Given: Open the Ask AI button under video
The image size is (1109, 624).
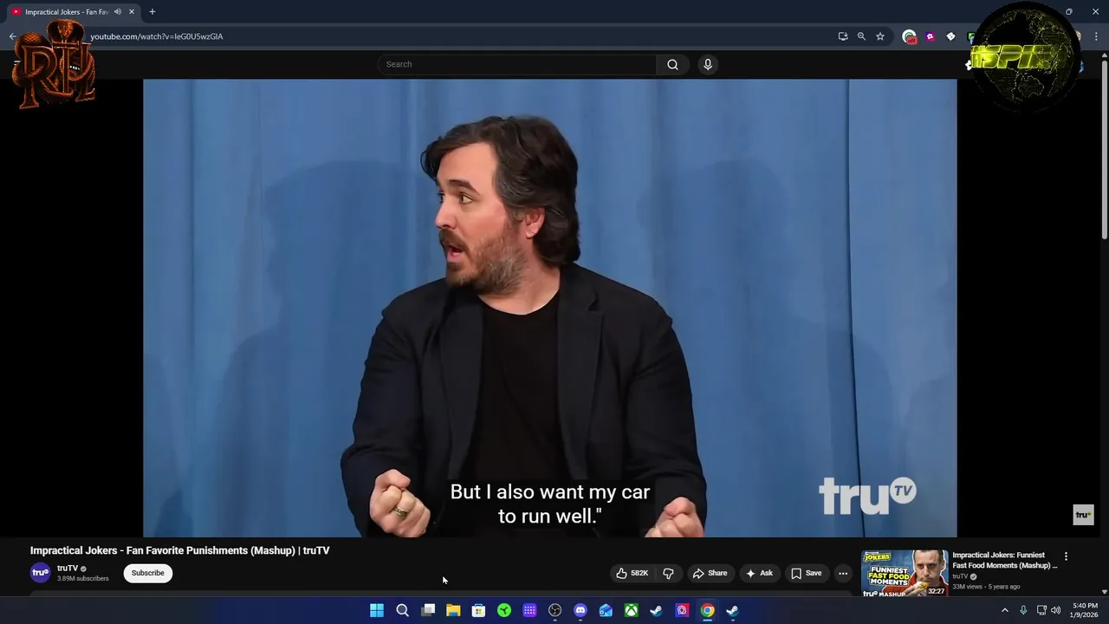Looking at the screenshot, I should click(x=758, y=573).
